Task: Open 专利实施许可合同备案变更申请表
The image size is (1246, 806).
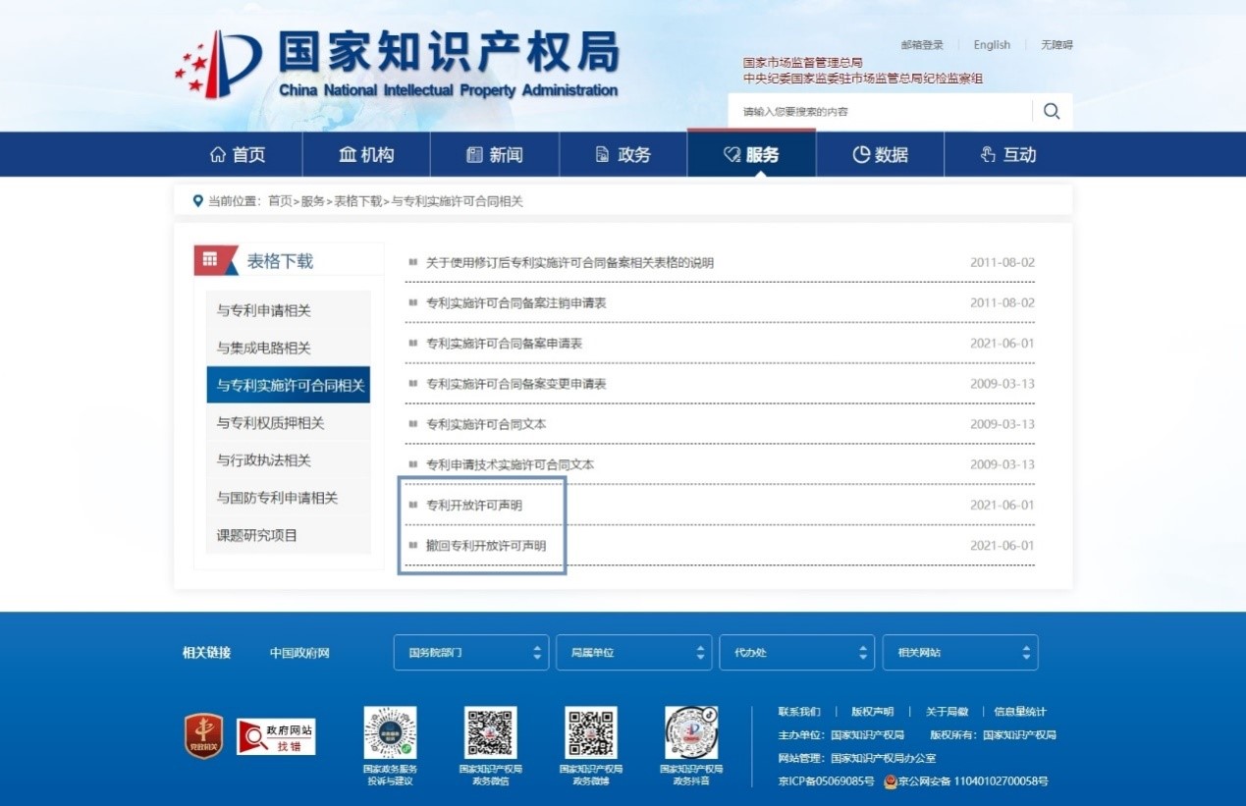Action: pyautogui.click(x=515, y=384)
